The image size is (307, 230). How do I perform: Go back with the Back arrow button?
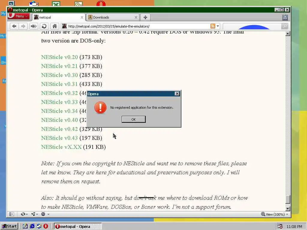pyautogui.click(x=14, y=26)
